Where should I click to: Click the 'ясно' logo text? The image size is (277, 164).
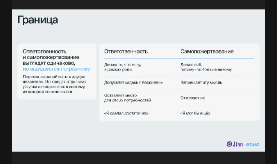253,145
